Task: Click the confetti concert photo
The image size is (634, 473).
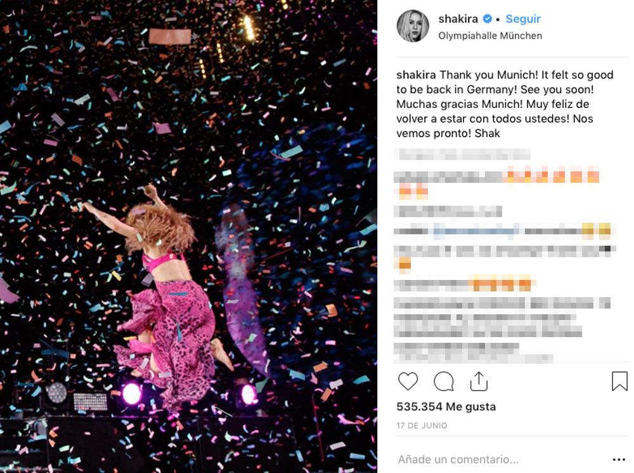Action: coord(188,236)
